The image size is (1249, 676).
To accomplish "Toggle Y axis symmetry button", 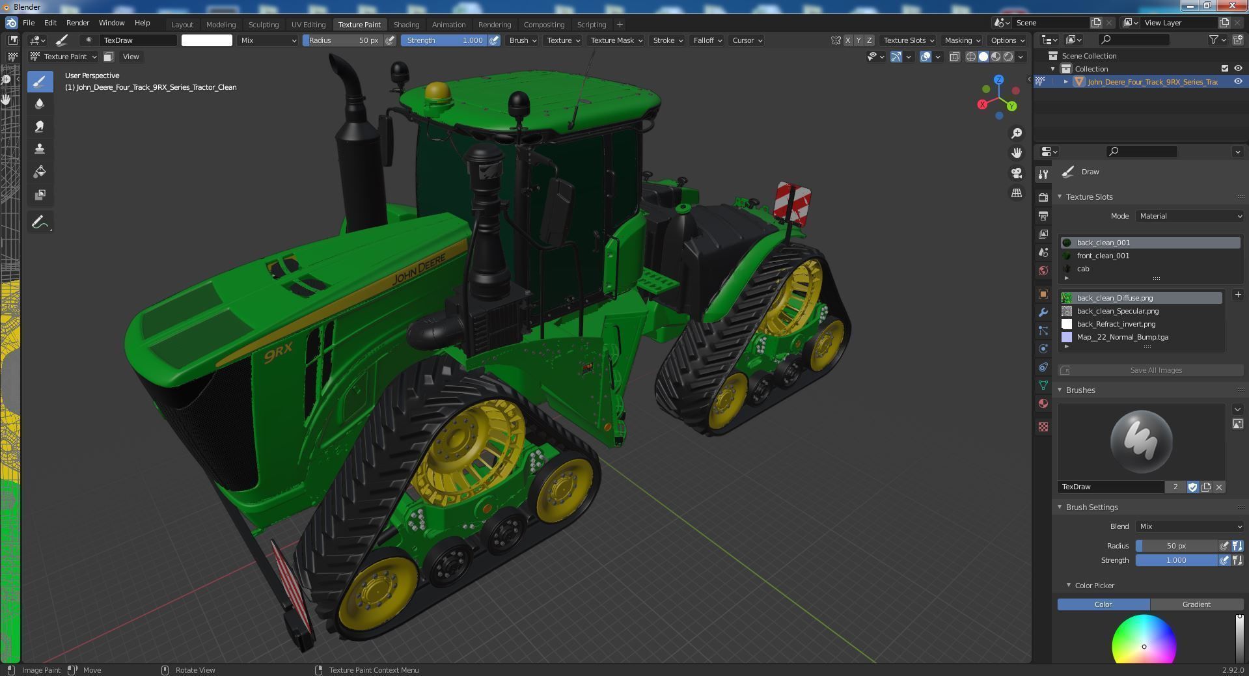I will pos(858,40).
